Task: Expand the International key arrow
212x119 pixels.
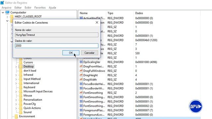Action: (16, 83)
